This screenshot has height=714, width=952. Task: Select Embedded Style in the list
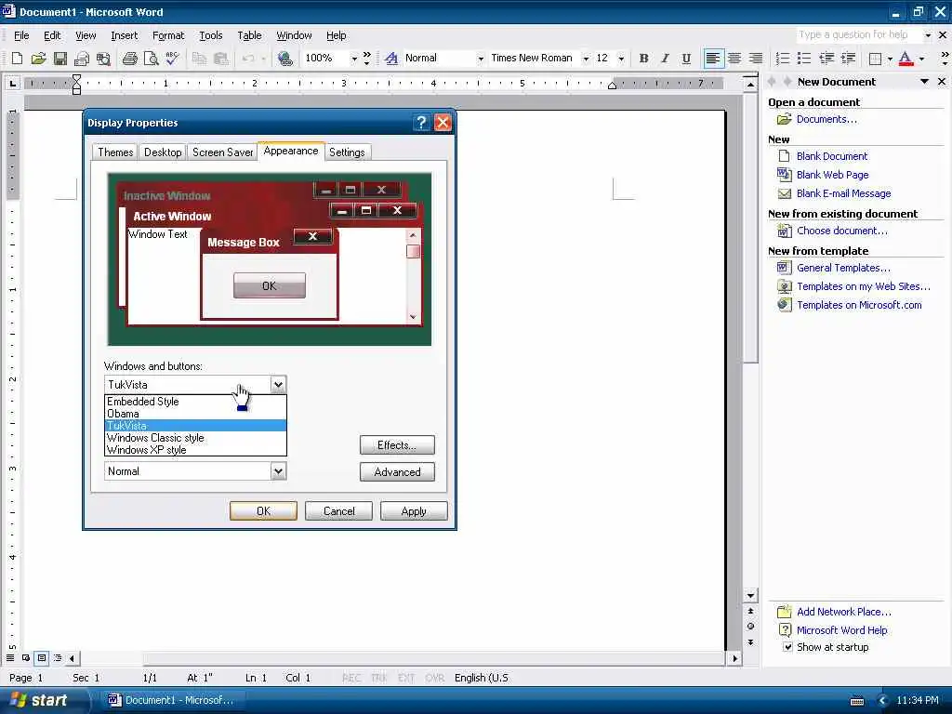click(x=195, y=402)
